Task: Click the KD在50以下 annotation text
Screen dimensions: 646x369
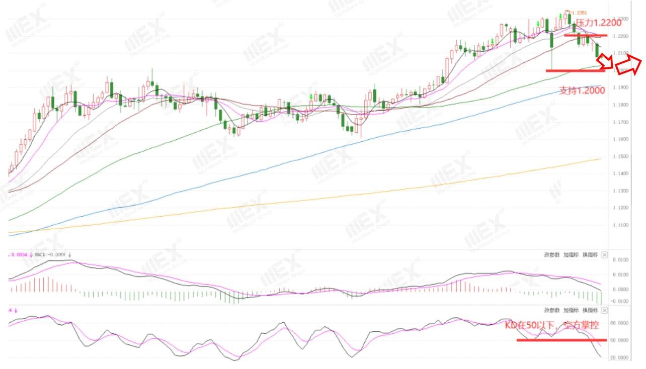Action: pyautogui.click(x=552, y=326)
